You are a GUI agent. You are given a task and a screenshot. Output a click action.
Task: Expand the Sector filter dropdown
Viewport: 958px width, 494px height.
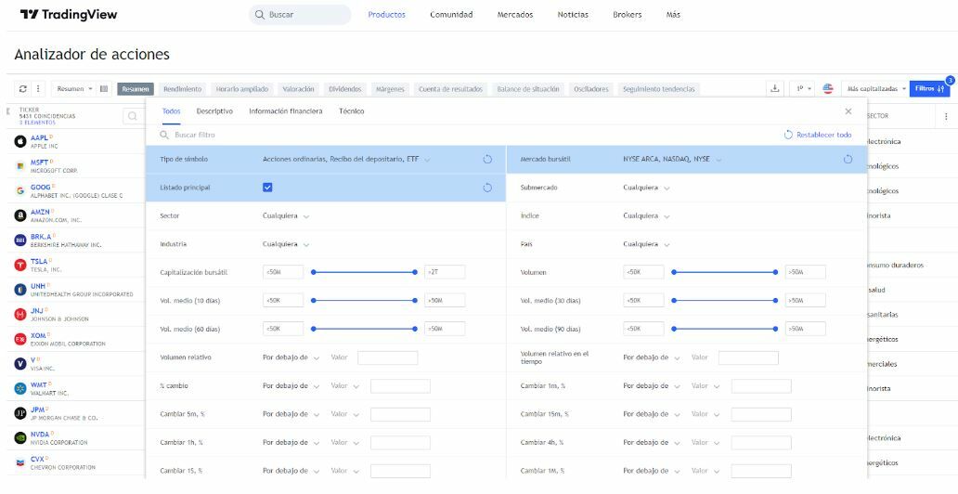(x=286, y=215)
